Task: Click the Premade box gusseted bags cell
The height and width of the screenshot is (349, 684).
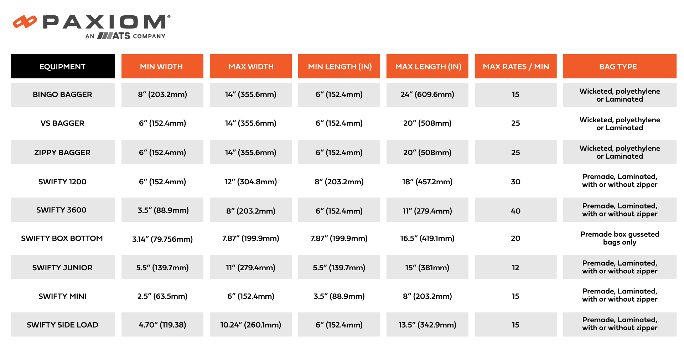Action: (620, 238)
